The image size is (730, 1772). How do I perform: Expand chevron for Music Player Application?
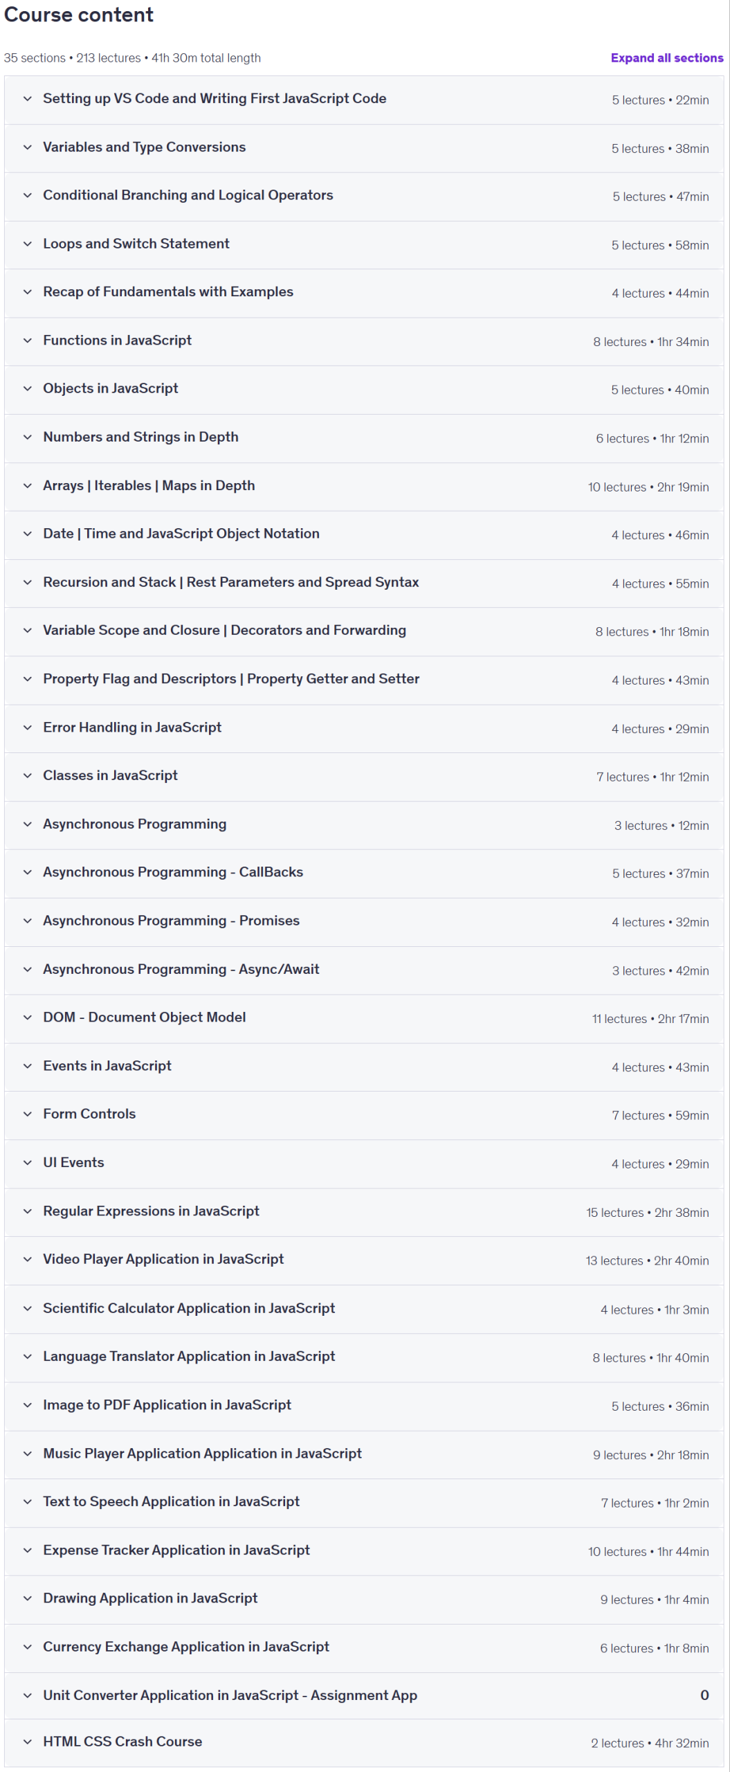click(28, 1454)
